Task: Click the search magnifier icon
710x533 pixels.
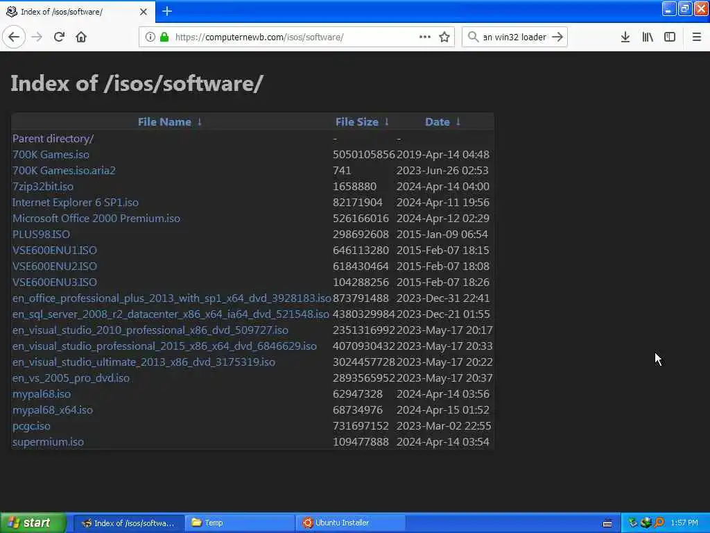Action: tap(473, 37)
